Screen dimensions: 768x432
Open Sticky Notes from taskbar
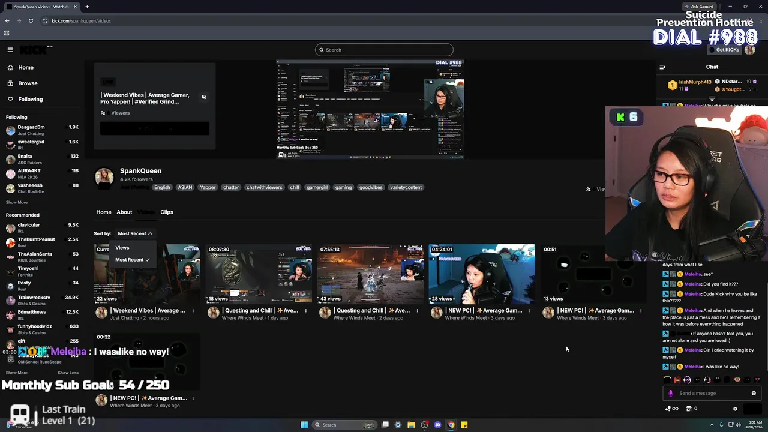(x=464, y=425)
